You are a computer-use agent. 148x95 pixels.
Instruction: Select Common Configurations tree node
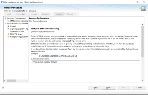16,18
